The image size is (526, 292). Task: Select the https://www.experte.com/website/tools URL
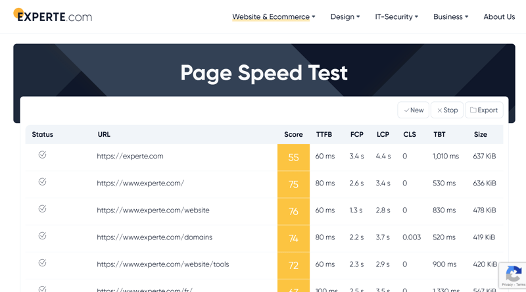click(163, 264)
